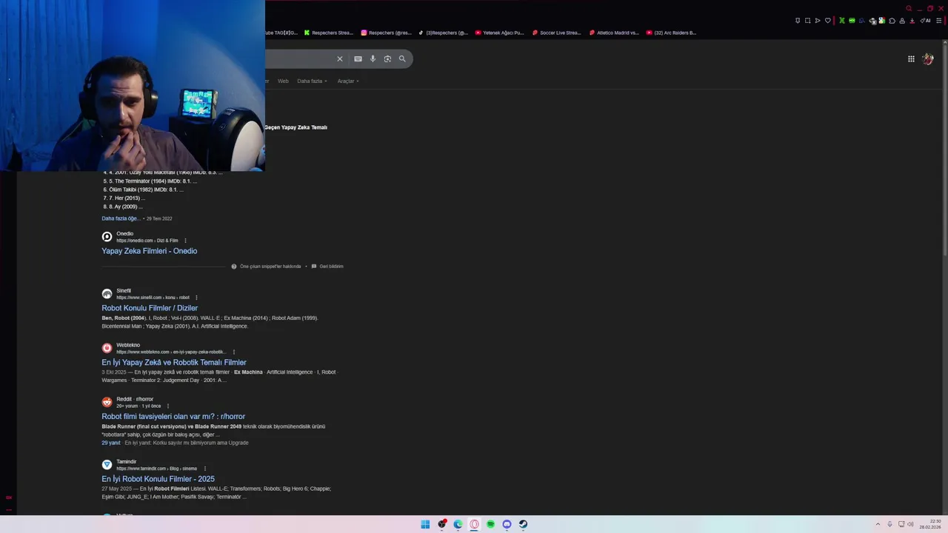Switch to the (3)Respechers TikTok tab
Screen dimensions: 948x533
pyautogui.click(x=444, y=33)
